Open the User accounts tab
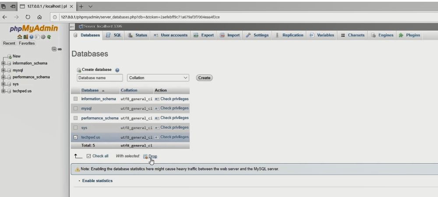 click(170, 35)
